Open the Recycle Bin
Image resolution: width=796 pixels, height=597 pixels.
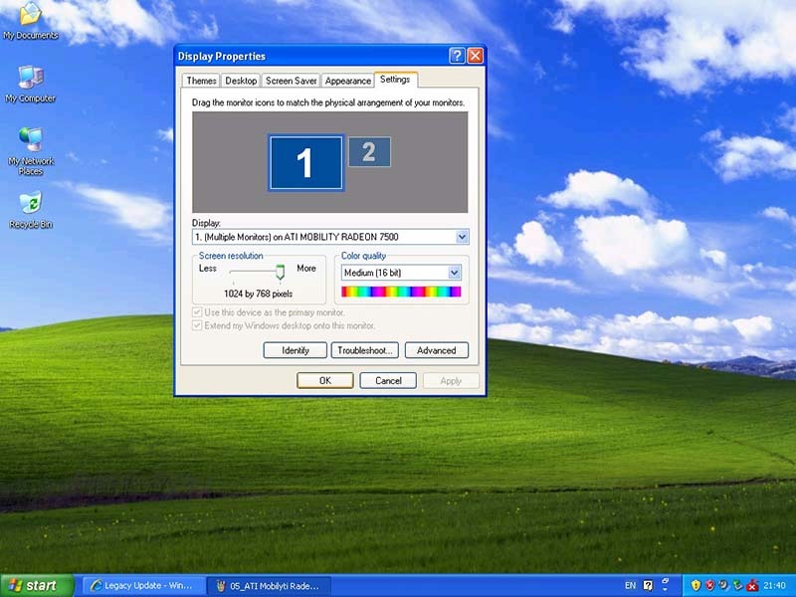[30, 206]
